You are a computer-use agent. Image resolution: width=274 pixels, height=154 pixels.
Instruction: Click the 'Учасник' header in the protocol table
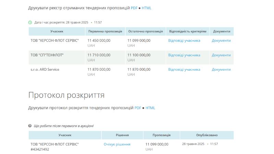click(65, 135)
